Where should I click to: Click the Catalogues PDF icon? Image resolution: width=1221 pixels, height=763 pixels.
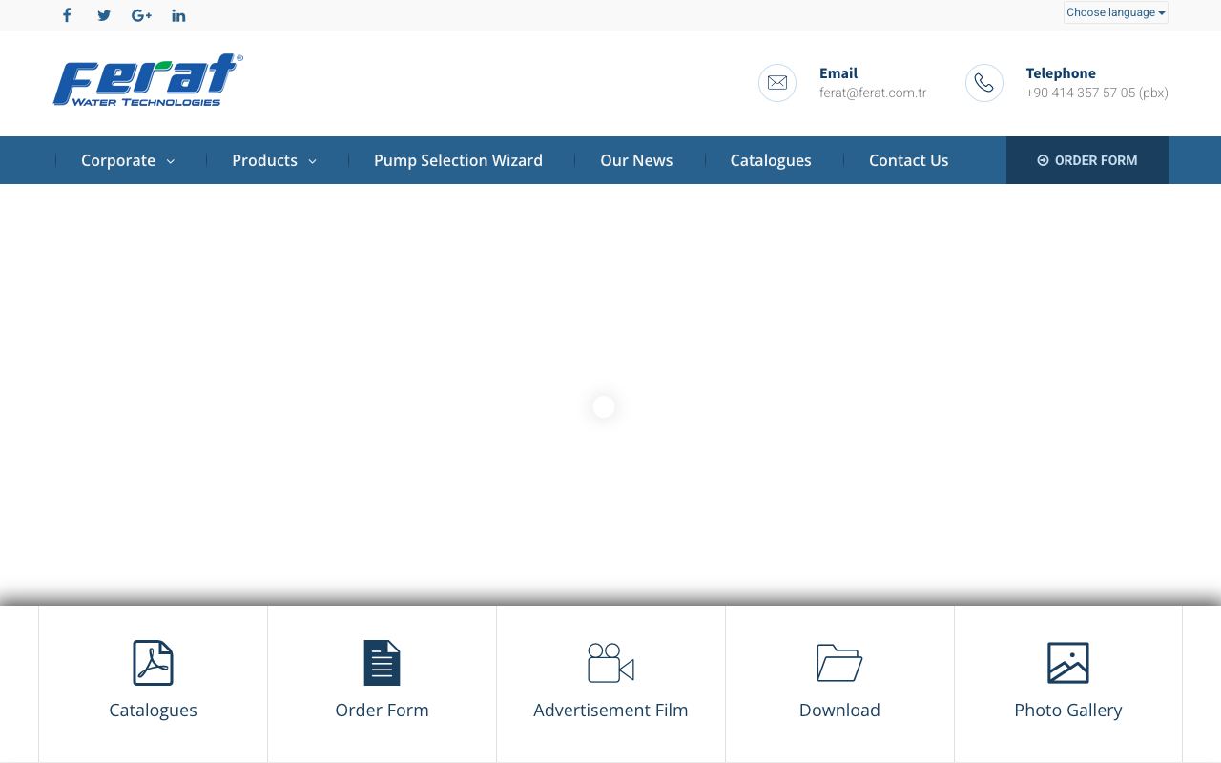[153, 663]
